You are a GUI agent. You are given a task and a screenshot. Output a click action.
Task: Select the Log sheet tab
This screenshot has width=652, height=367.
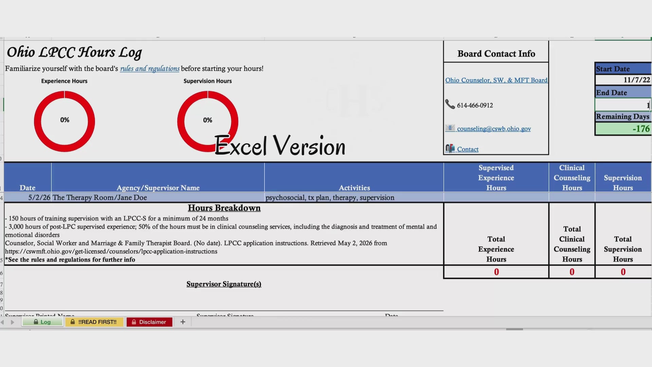click(42, 322)
